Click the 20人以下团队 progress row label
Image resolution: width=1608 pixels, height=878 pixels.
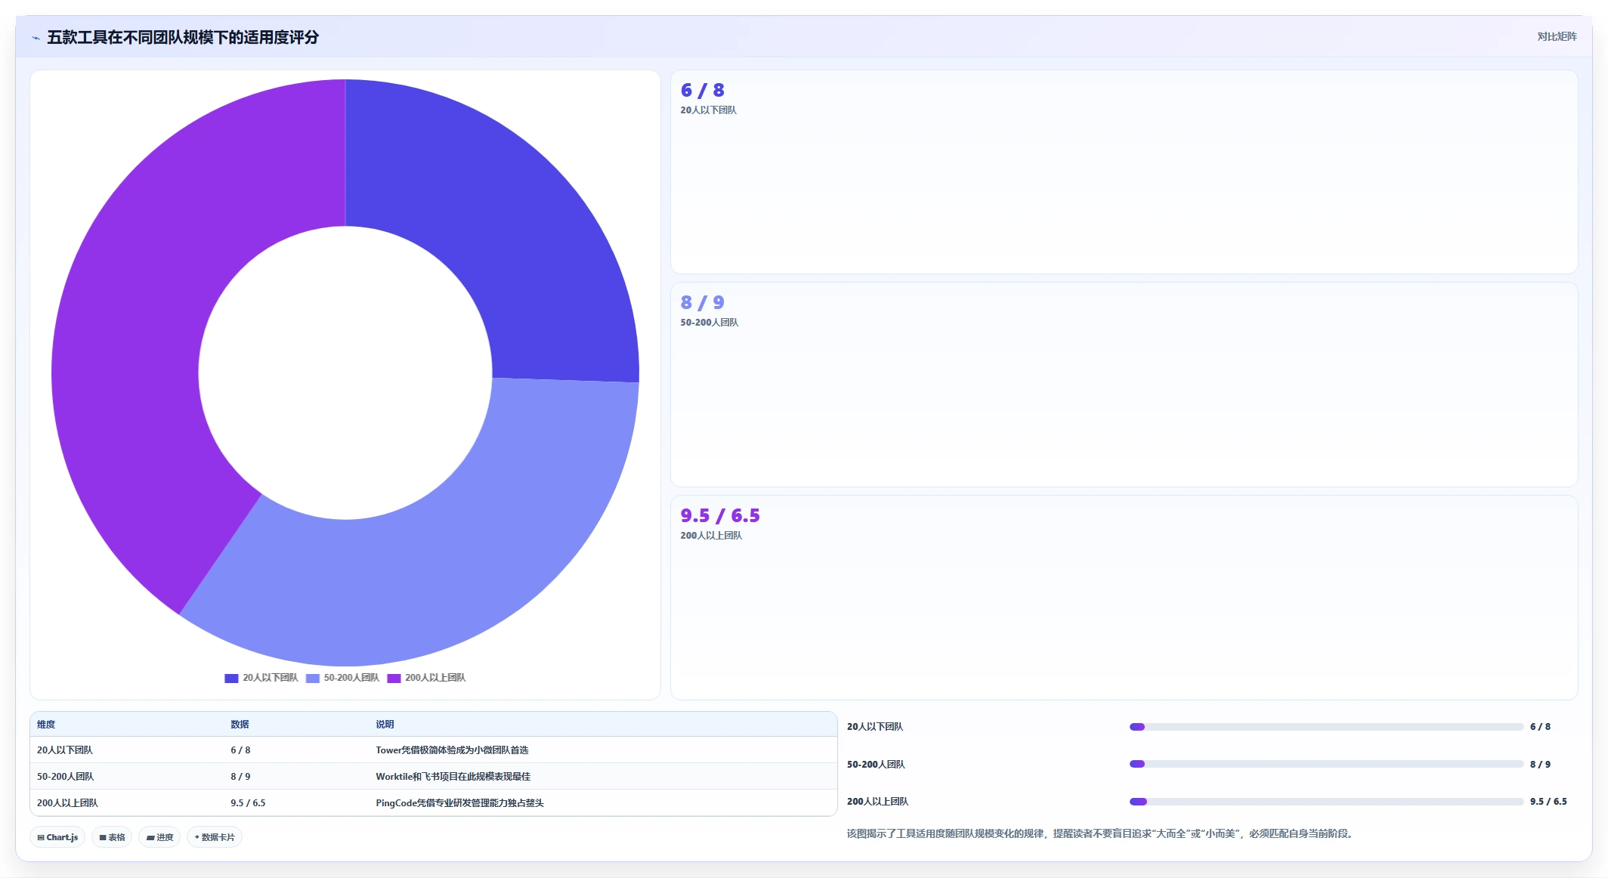(x=875, y=727)
